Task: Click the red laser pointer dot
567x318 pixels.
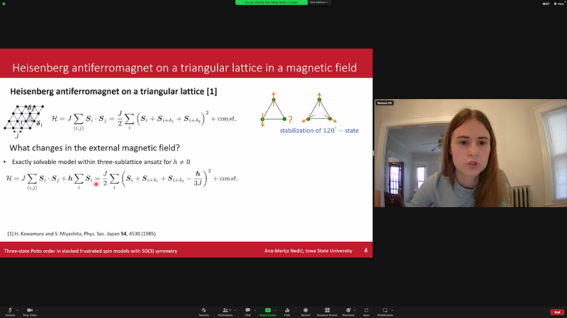Action: pos(96,184)
